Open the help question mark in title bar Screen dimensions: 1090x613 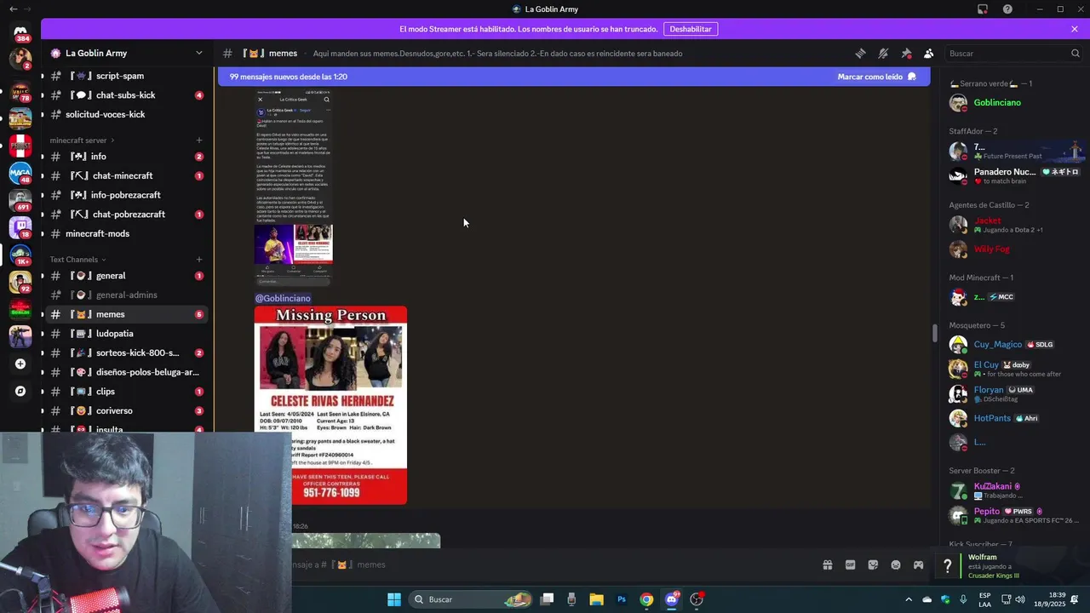pyautogui.click(x=1007, y=9)
